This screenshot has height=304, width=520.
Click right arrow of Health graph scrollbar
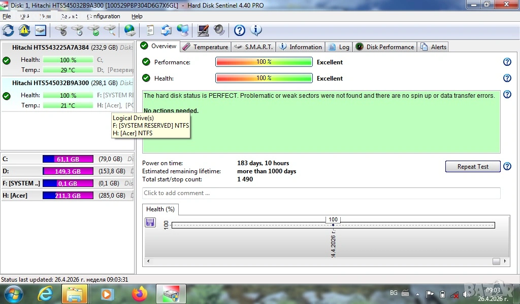pos(505,261)
